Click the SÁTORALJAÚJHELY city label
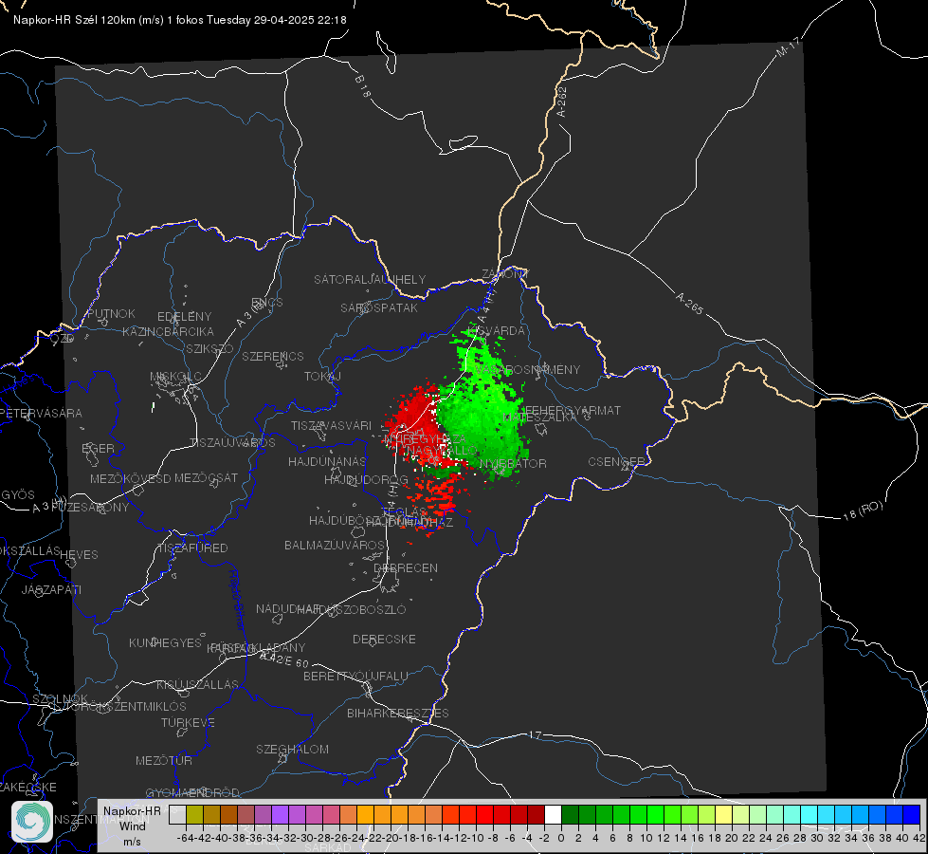The height and width of the screenshot is (854, 928). point(370,279)
